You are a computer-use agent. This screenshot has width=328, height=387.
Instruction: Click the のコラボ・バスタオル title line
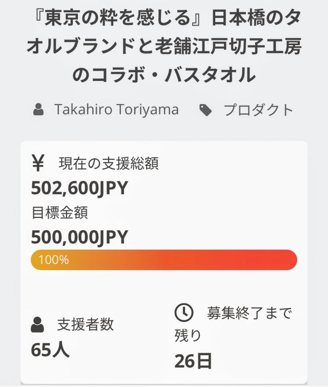(163, 75)
